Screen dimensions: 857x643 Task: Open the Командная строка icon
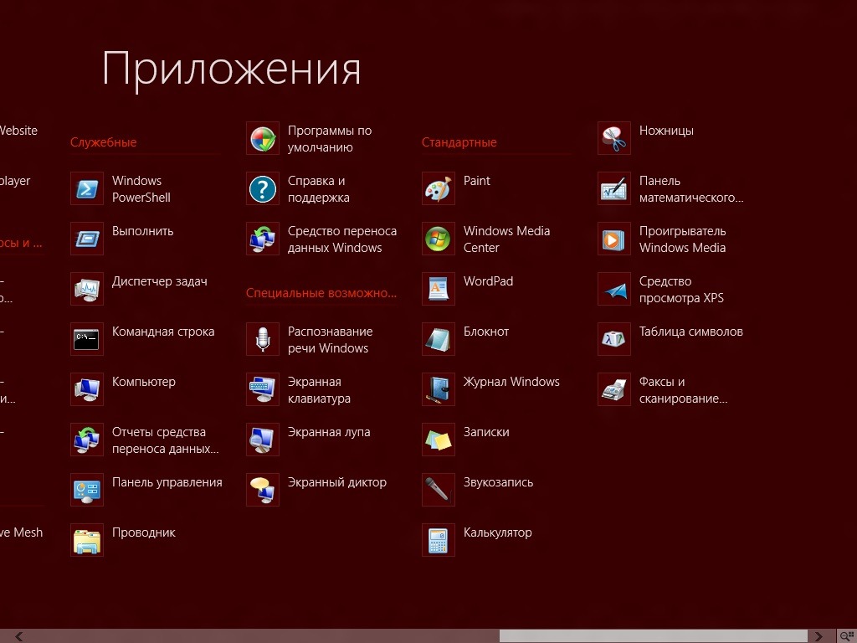87,340
